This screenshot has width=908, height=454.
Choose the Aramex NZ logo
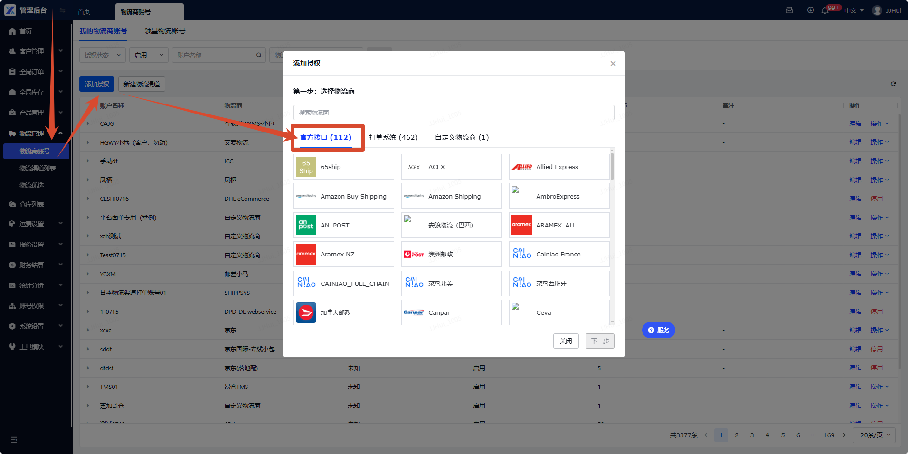click(x=306, y=255)
